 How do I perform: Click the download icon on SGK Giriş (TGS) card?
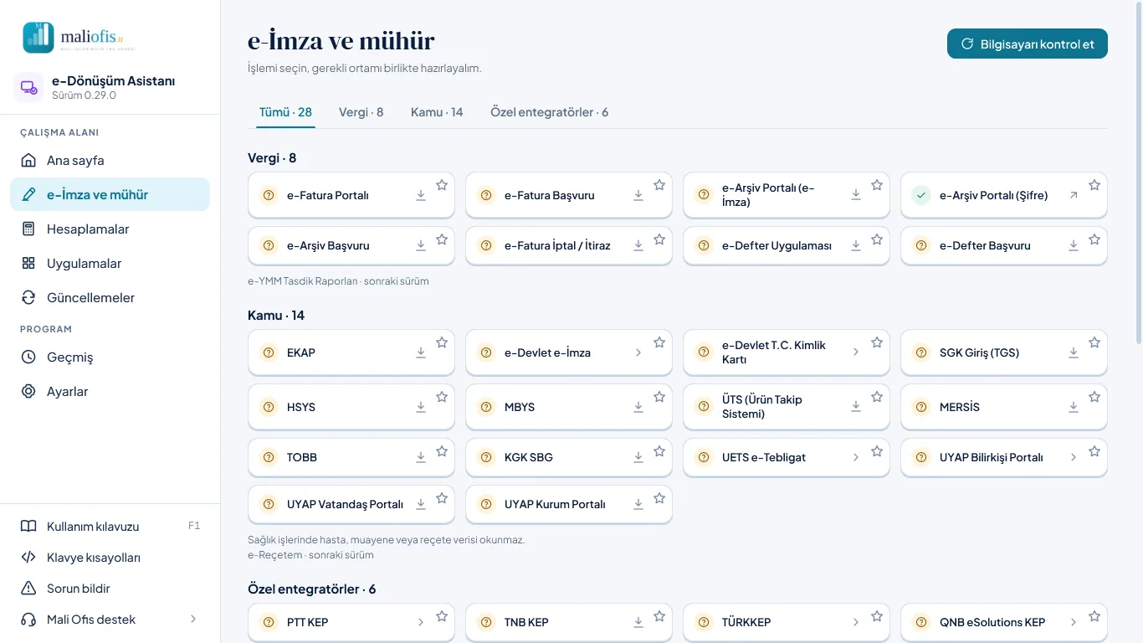(1074, 352)
